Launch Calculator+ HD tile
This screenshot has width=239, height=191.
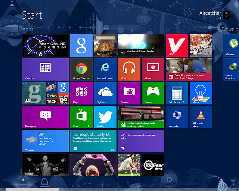pos(177,93)
